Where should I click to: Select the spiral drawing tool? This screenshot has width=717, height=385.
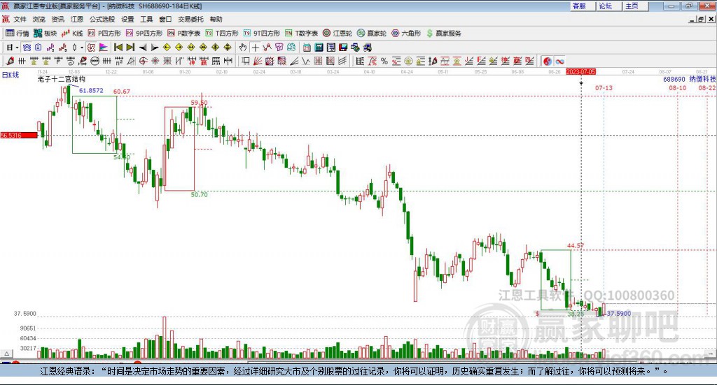click(x=70, y=61)
